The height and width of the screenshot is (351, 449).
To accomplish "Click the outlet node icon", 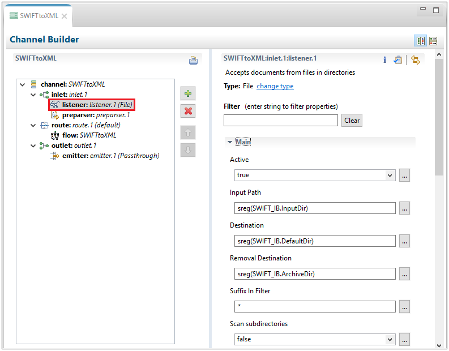I will (44, 145).
